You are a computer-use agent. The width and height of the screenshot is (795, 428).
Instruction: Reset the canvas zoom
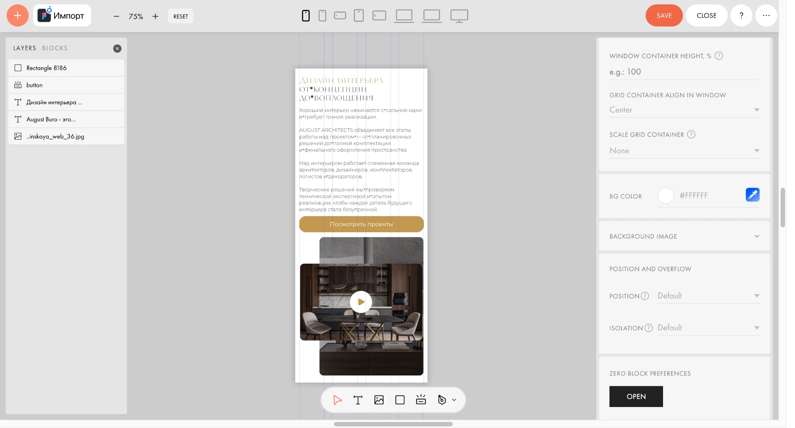[180, 16]
